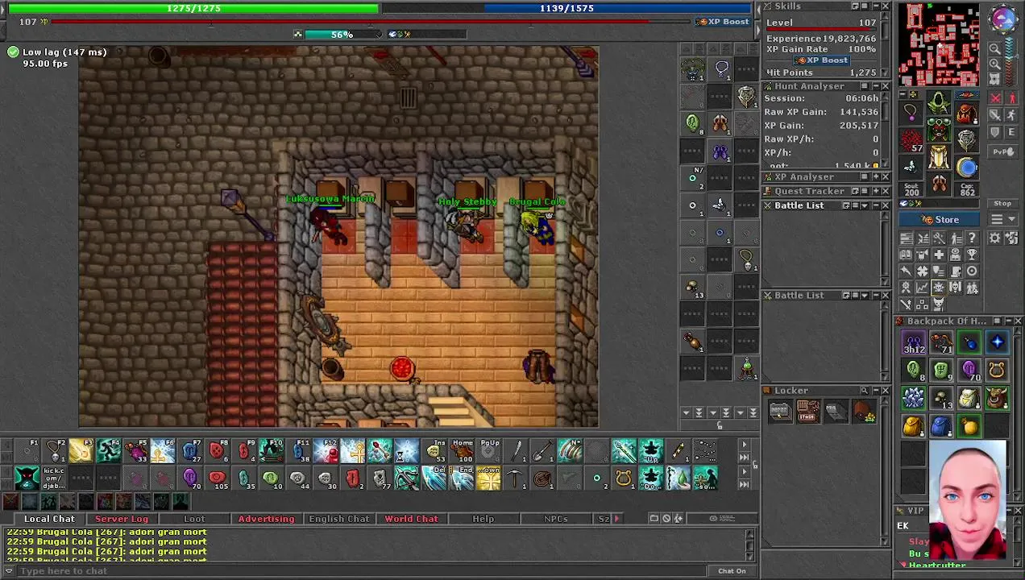Click the top action bar page arrow
The height and width of the screenshot is (580, 1025).
pos(745,445)
